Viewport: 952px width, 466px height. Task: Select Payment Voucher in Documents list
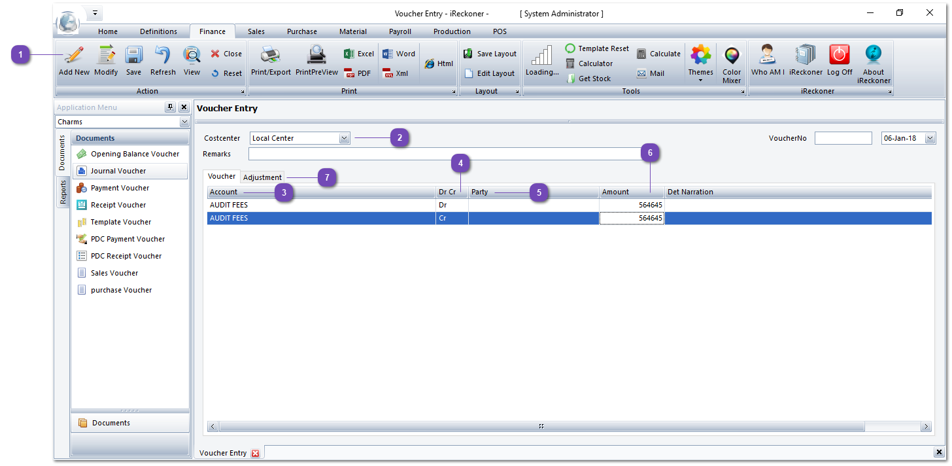tap(120, 188)
